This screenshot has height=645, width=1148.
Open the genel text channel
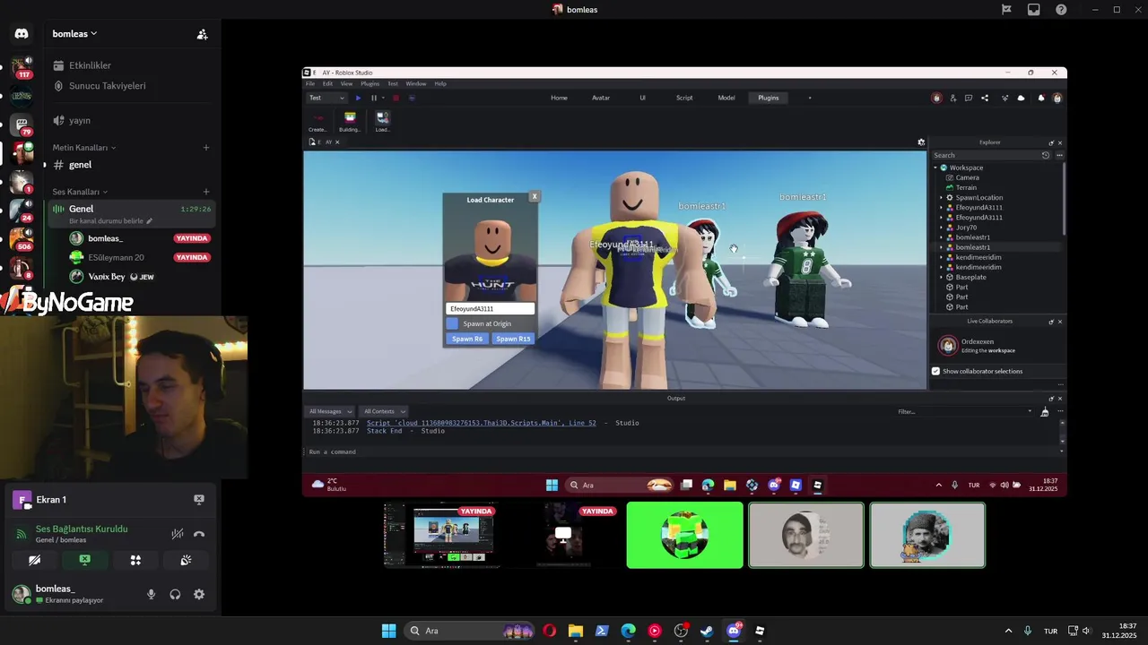tap(130, 165)
